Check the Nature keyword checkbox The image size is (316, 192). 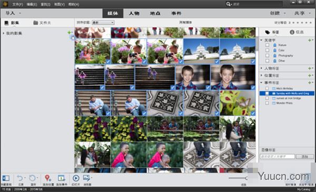coord(267,45)
